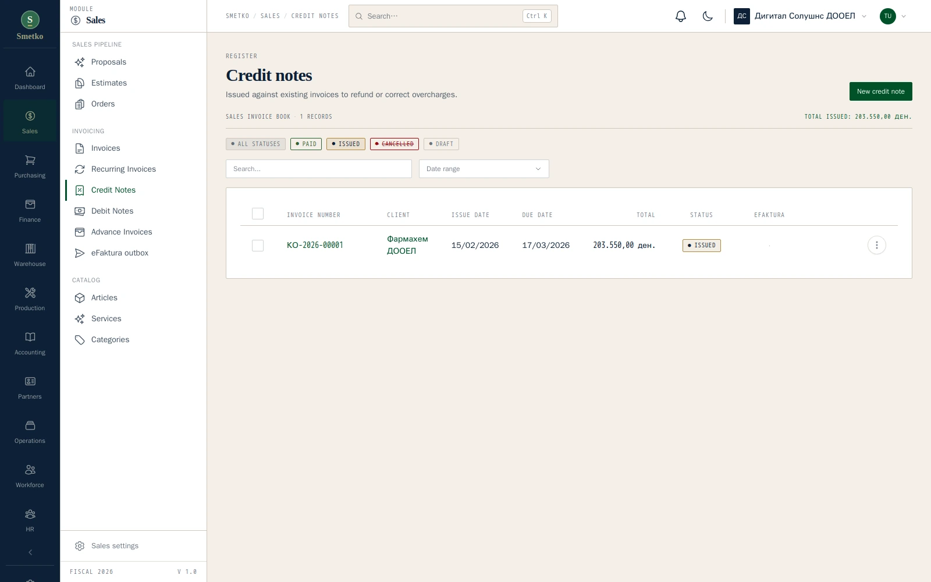The image size is (931, 582).
Task: Open credit note KO-2026-00001 link
Action: click(315, 245)
